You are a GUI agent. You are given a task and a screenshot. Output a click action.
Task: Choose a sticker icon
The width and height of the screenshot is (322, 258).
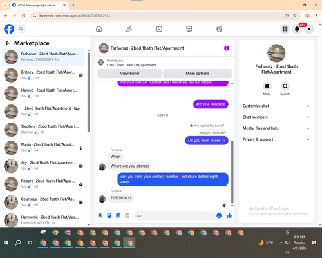click(x=118, y=215)
